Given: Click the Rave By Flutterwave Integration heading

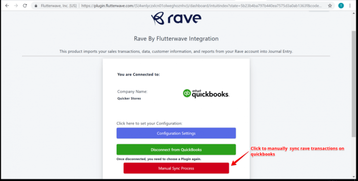Looking at the screenshot, I should [x=176, y=39].
